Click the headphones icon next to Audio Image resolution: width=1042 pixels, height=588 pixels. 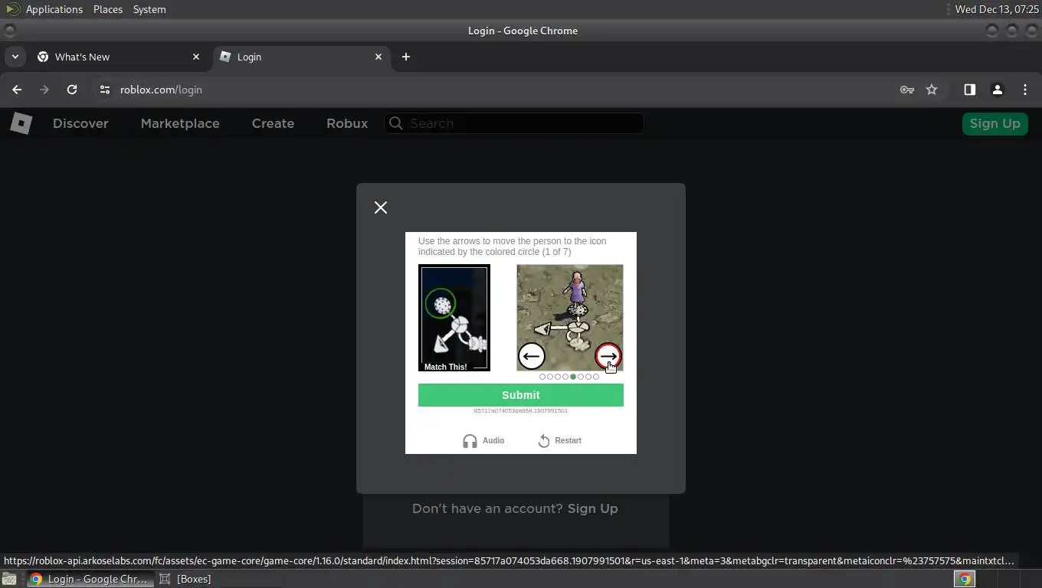click(470, 441)
